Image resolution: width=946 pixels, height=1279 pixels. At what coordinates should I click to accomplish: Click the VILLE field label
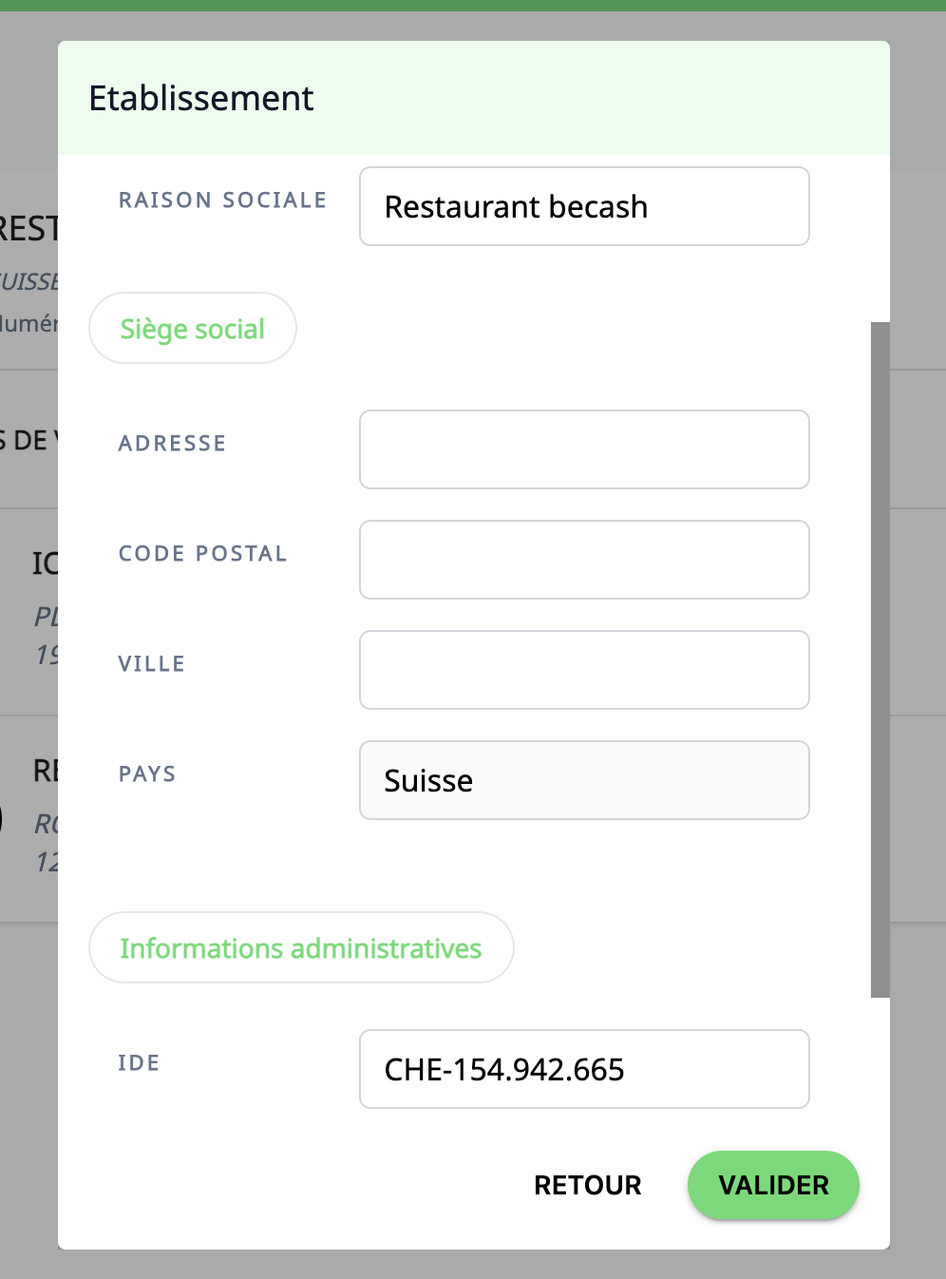pyautogui.click(x=151, y=664)
